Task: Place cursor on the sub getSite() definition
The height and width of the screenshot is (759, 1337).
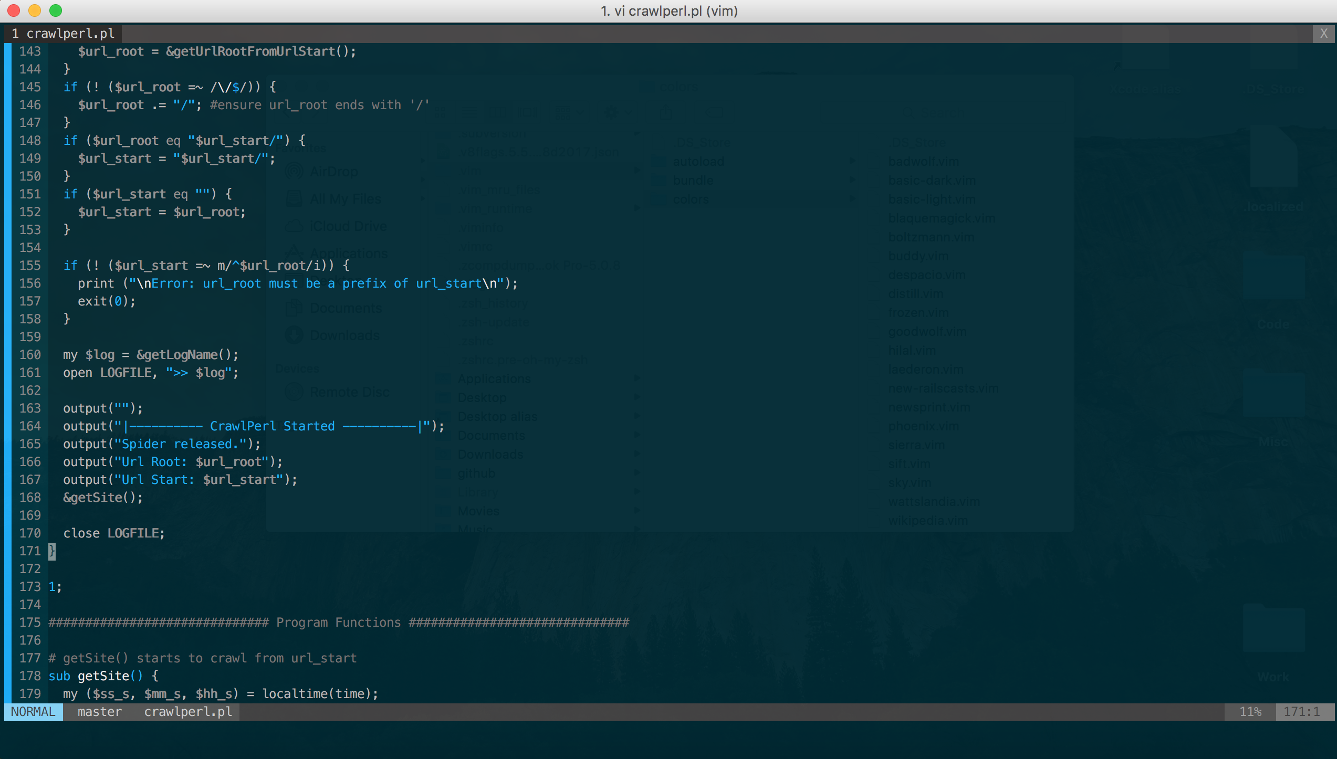Action: pos(103,676)
